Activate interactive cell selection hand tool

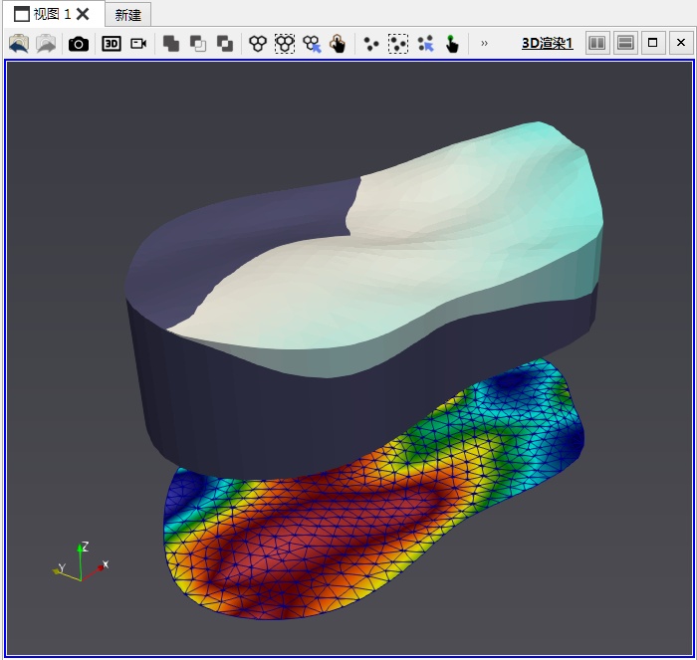pyautogui.click(x=338, y=44)
